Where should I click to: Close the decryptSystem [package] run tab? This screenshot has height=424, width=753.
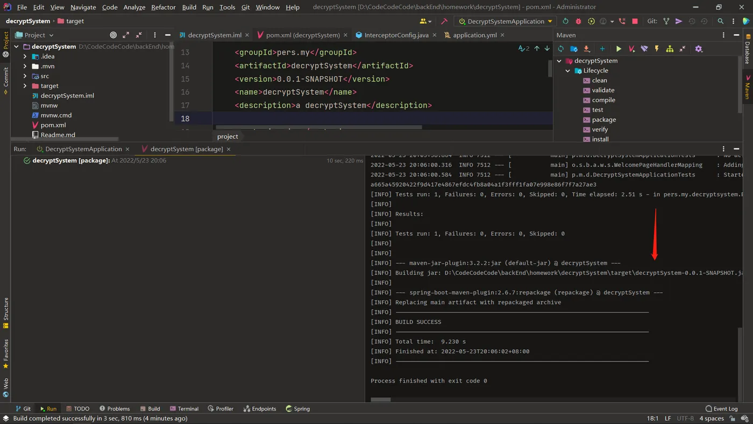coord(229,149)
